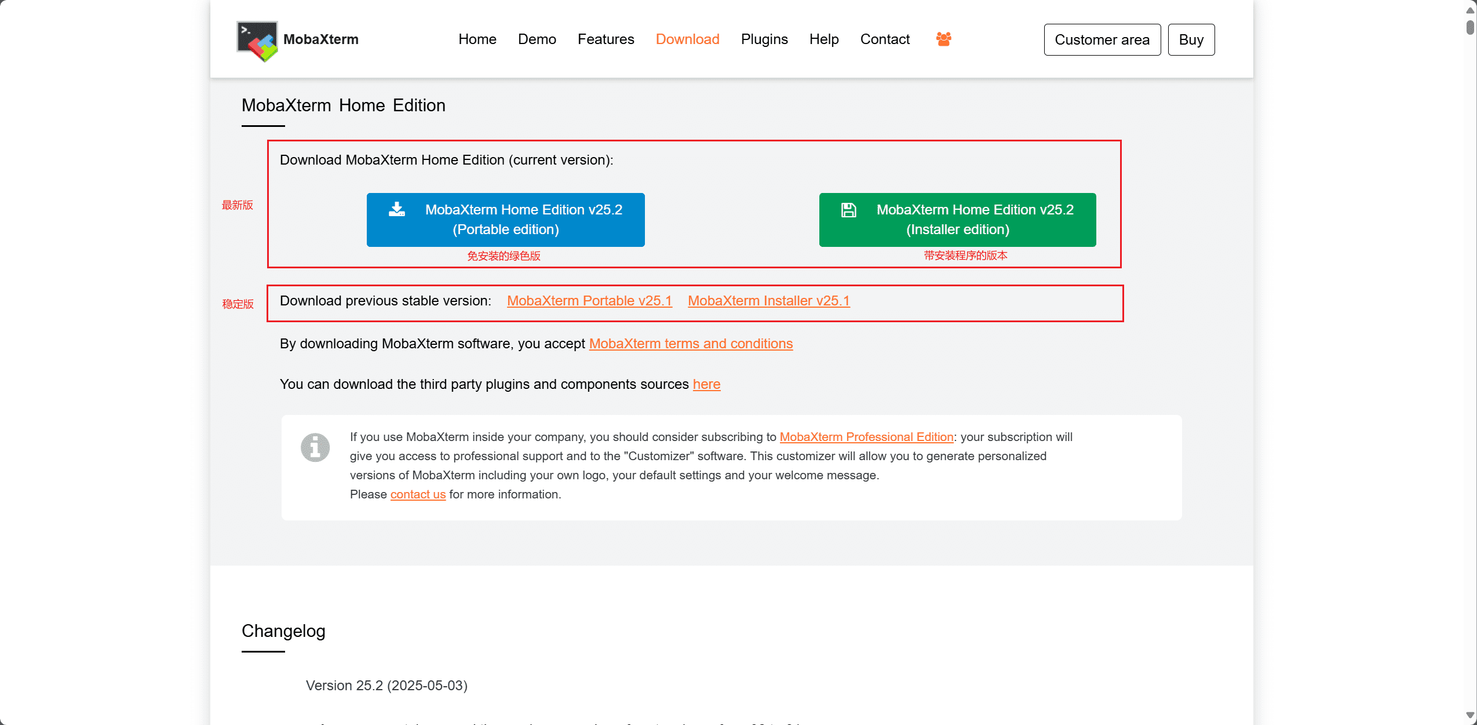Open the Help navigation item
Viewport: 1477px width, 725px height.
824,39
